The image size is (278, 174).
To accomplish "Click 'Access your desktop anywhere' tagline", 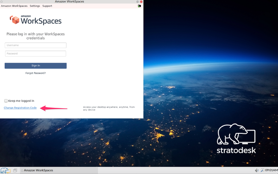I will click(109, 108).
